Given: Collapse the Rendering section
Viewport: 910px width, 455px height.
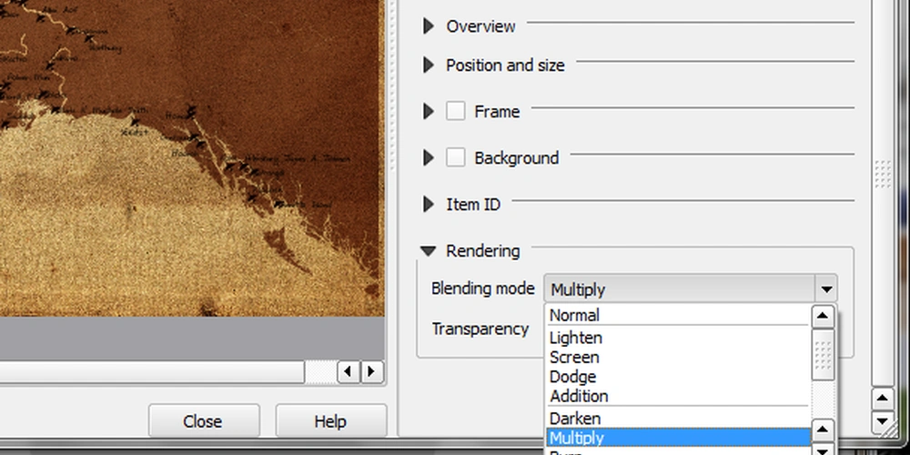Looking at the screenshot, I should pos(429,251).
